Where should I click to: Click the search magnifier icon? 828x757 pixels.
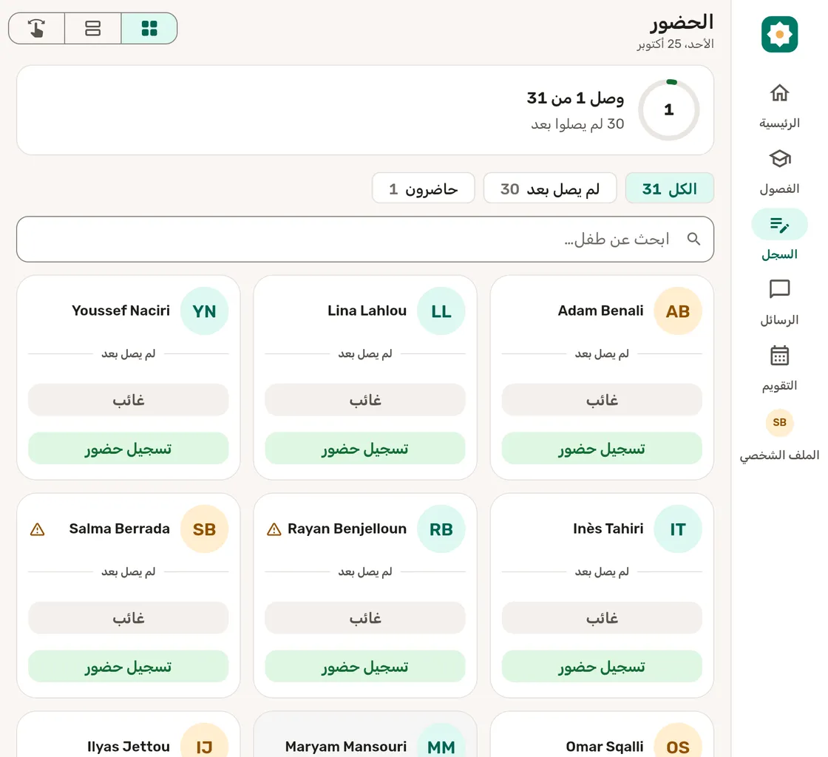(694, 239)
